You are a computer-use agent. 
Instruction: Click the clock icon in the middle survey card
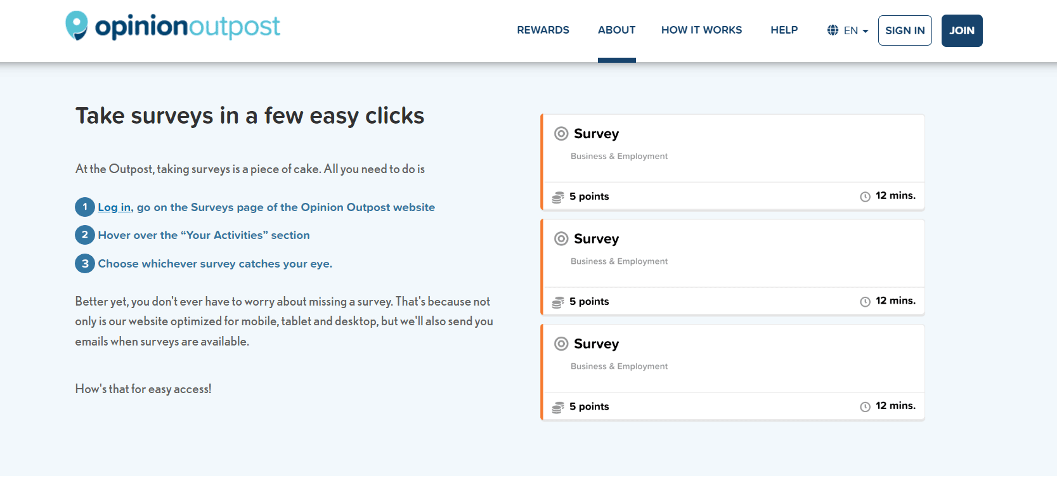865,302
